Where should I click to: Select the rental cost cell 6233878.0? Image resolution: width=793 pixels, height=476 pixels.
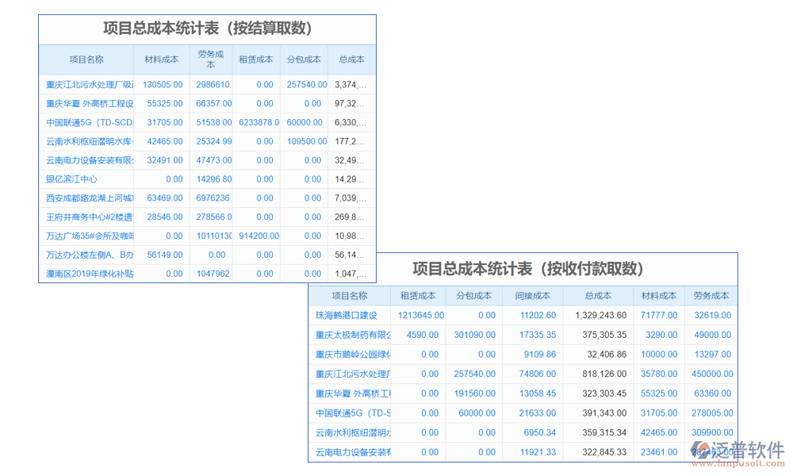[x=259, y=123]
